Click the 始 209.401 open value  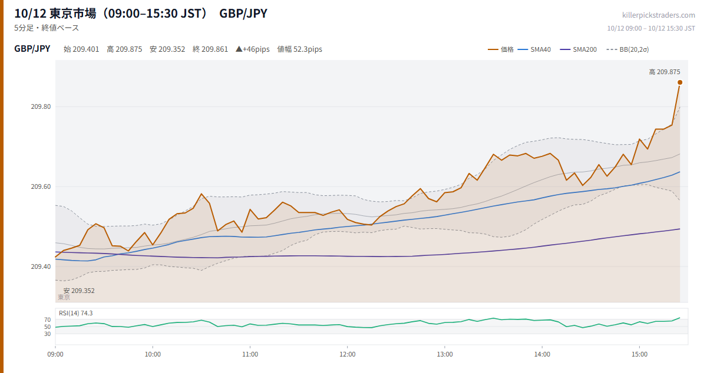point(81,49)
